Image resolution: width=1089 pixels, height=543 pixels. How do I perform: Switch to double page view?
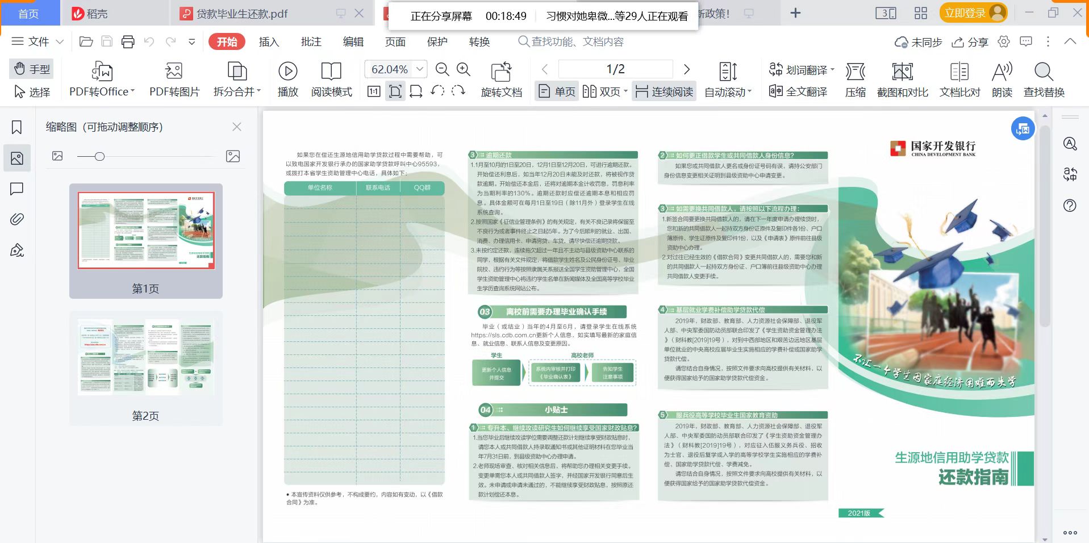click(x=605, y=91)
